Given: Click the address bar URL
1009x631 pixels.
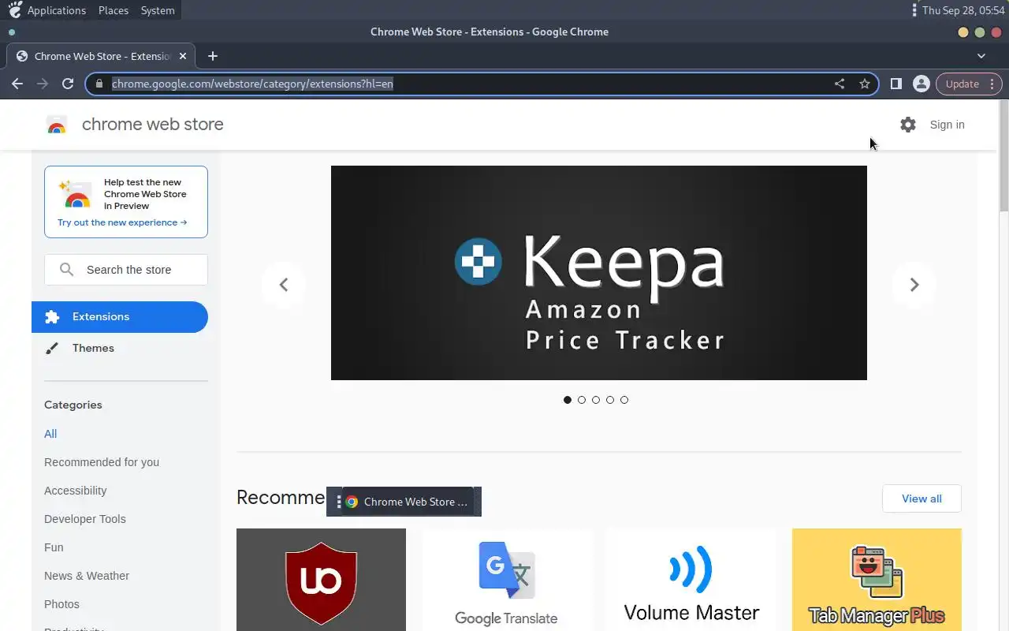Looking at the screenshot, I should (252, 84).
